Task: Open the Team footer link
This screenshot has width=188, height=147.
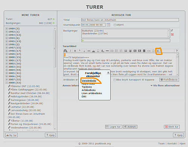Action: coord(161,144)
